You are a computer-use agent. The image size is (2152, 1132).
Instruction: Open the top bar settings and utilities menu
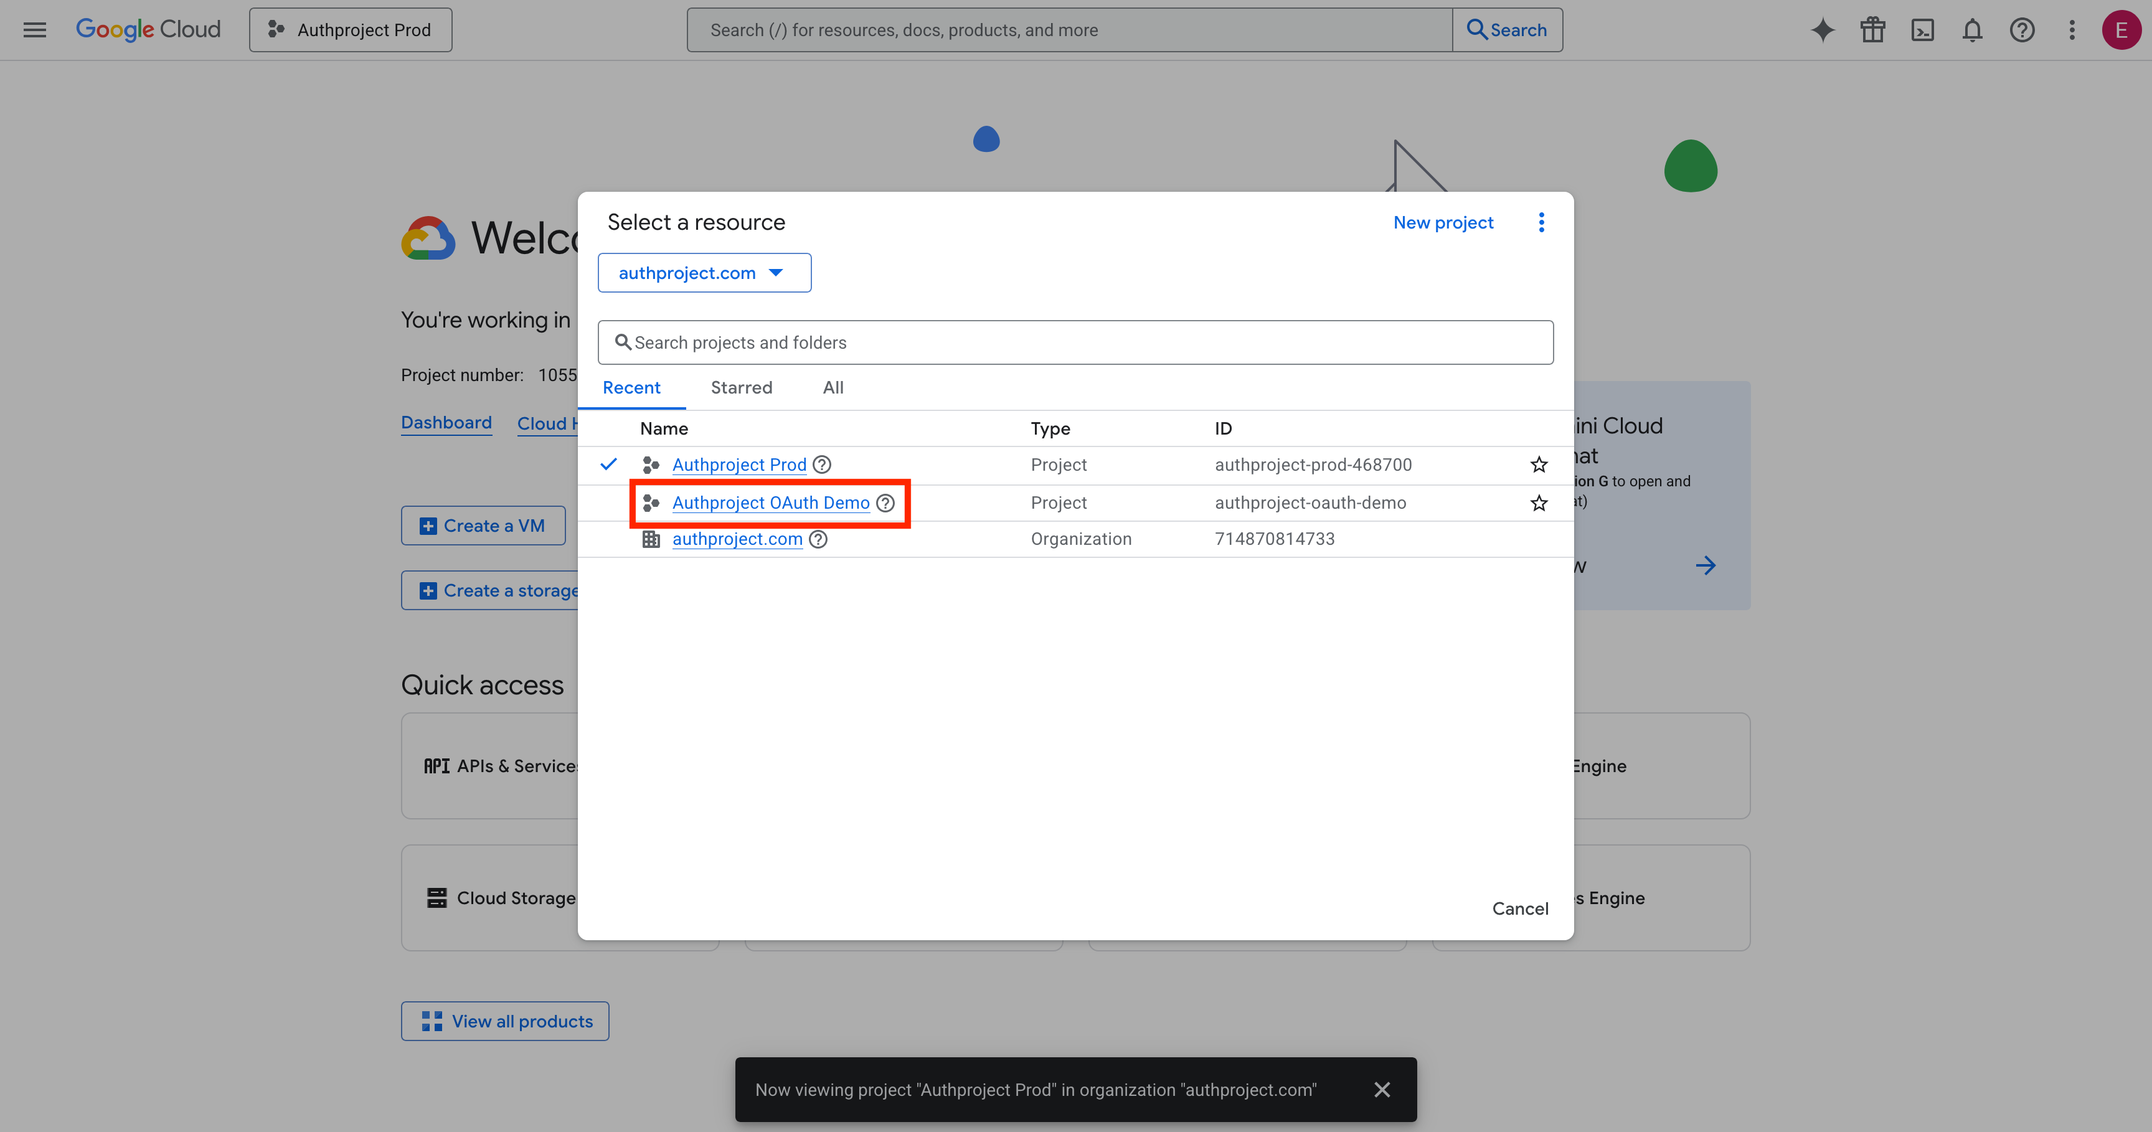click(x=2072, y=30)
